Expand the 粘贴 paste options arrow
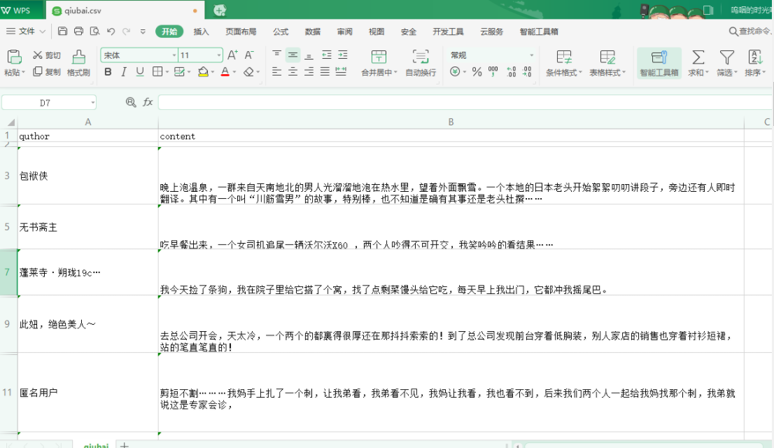 22,73
